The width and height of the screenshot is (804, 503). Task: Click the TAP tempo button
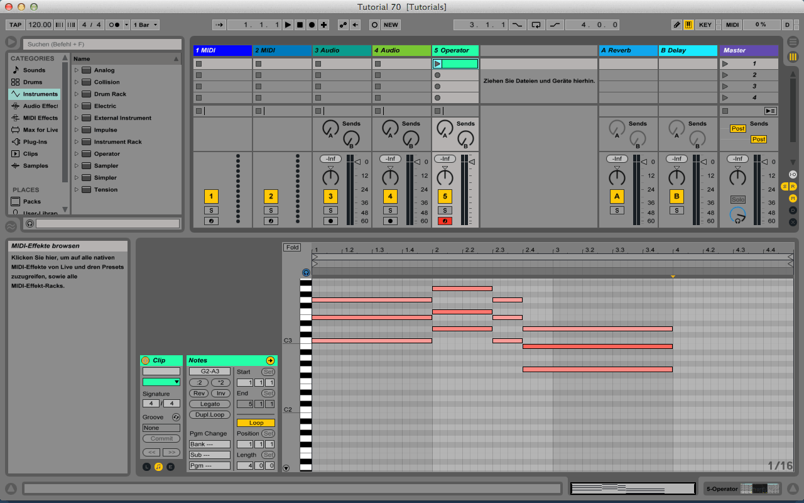15,25
